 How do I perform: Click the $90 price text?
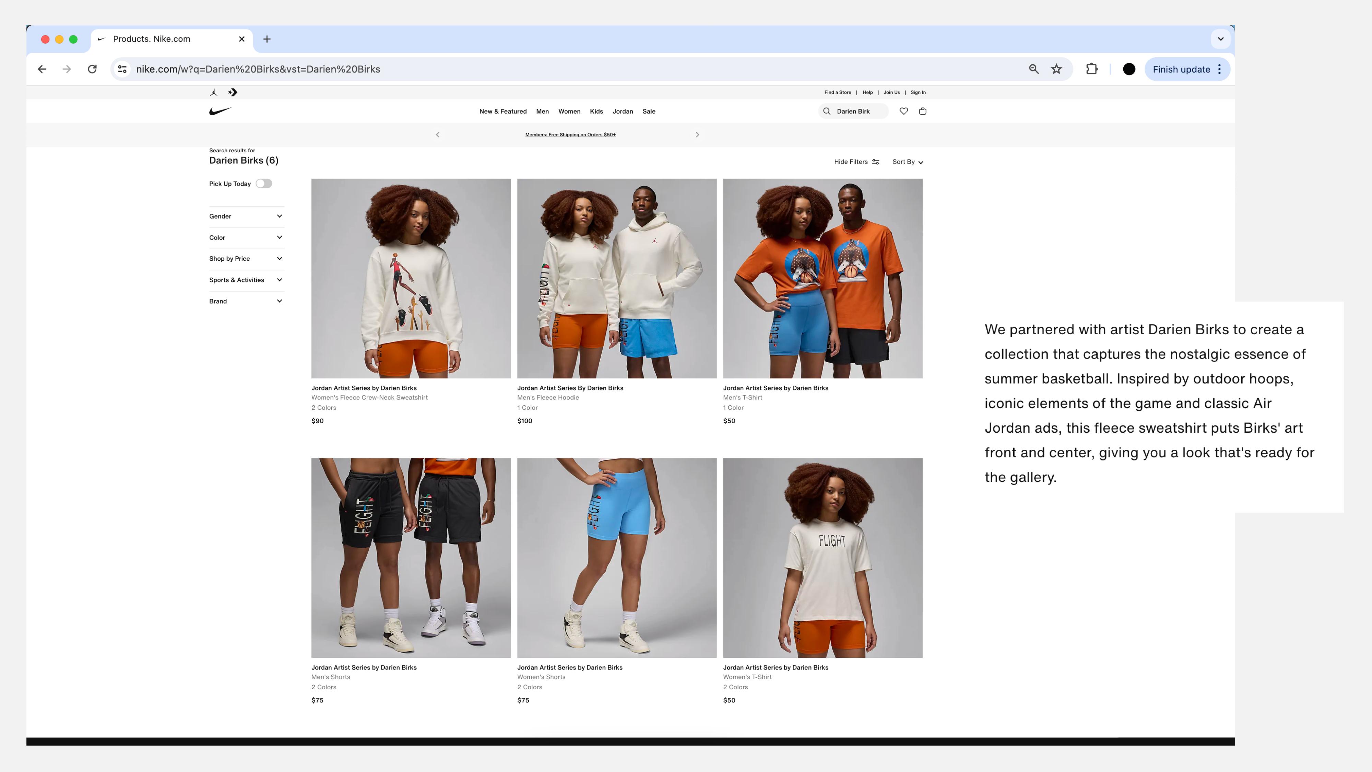(317, 421)
